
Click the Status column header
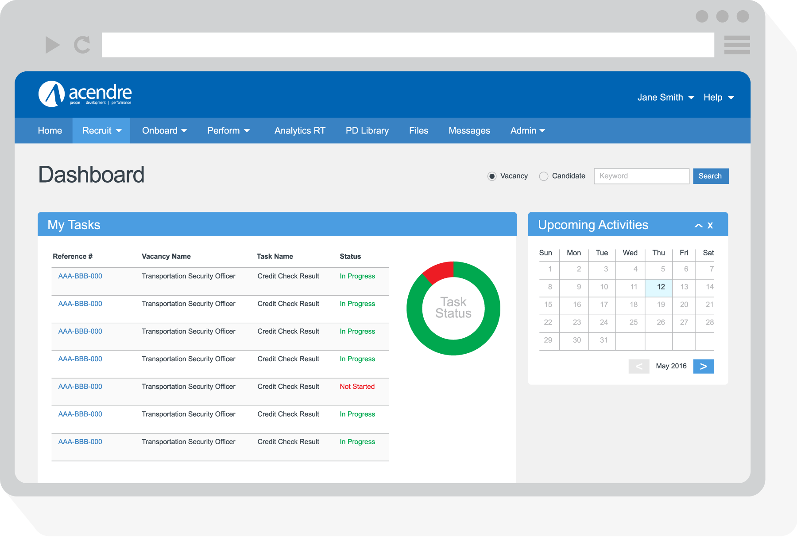[x=350, y=257]
